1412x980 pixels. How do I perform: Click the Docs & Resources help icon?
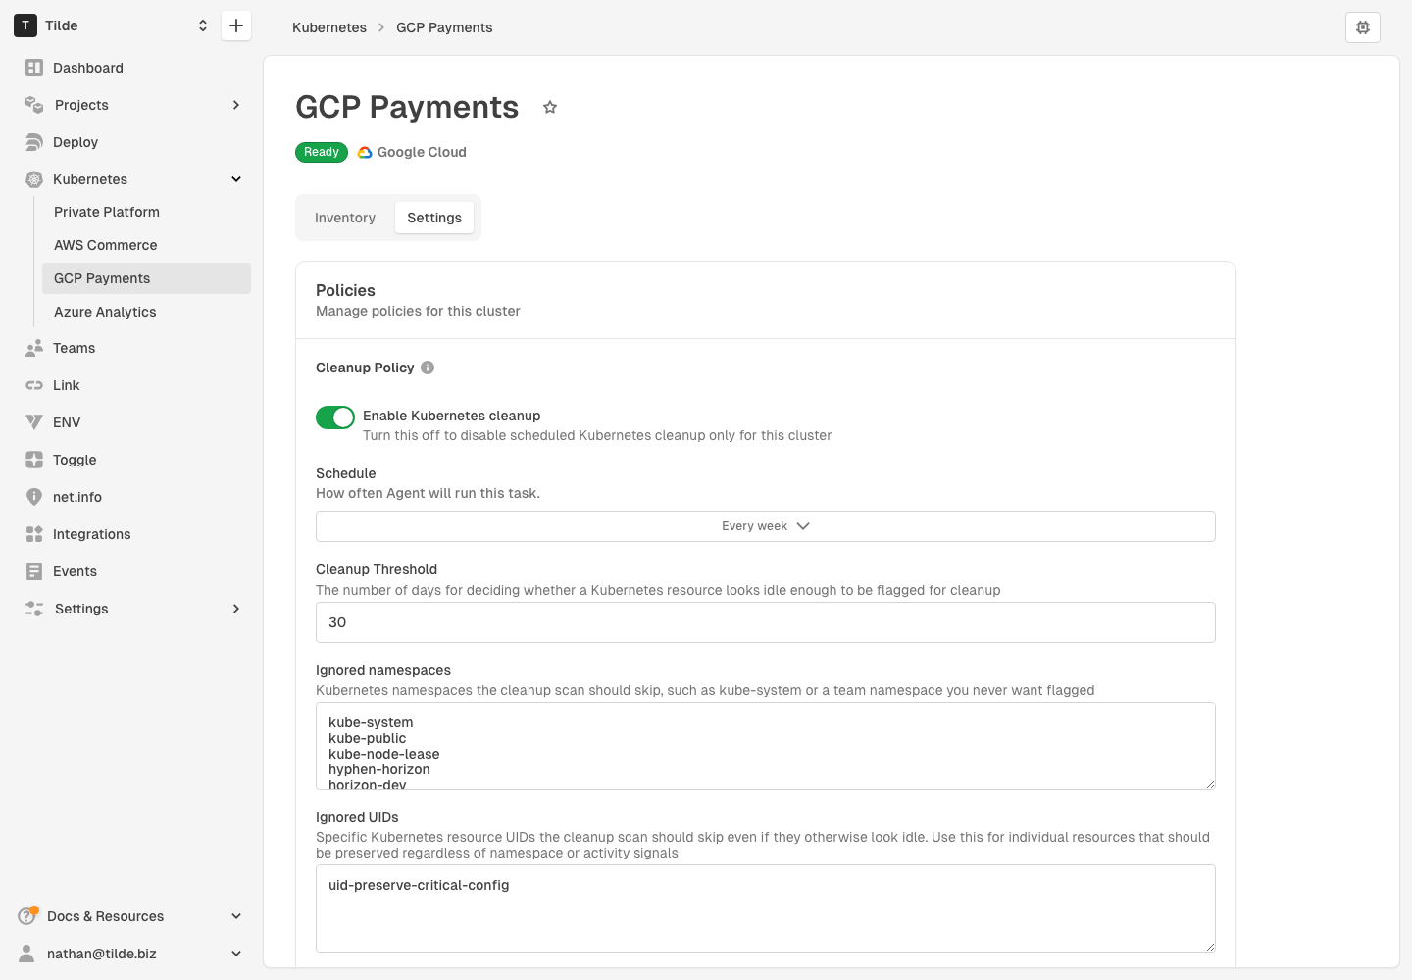pyautogui.click(x=27, y=916)
